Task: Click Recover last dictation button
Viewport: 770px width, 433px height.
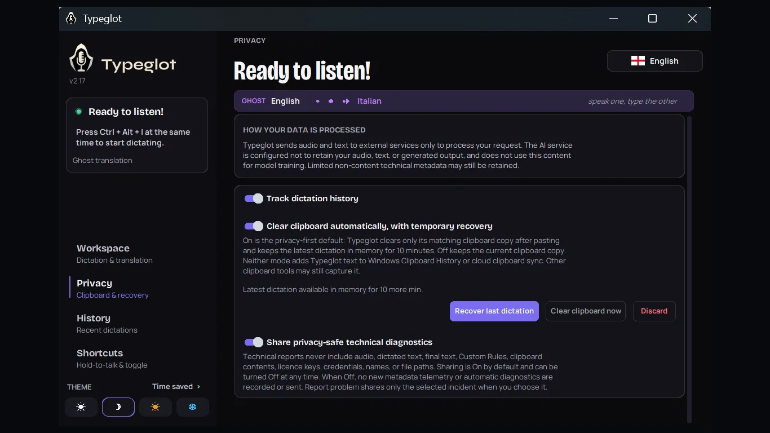Action: [x=494, y=311]
